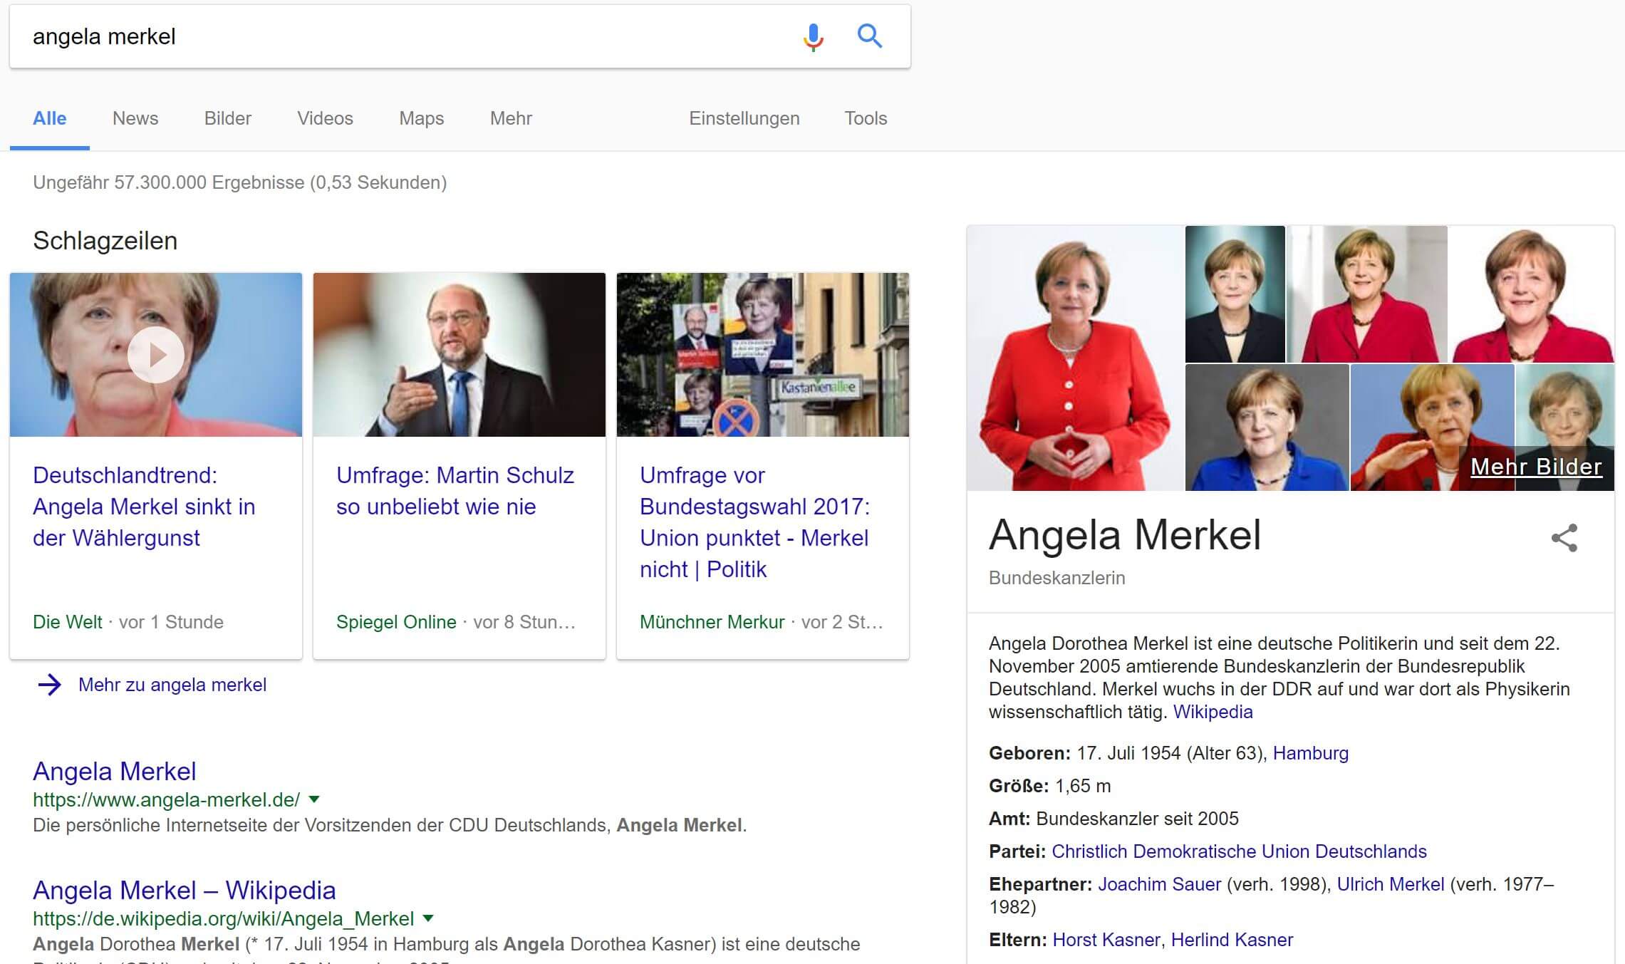Click the share icon next to Angela Merkel
Screen dimensions: 1625x964
tap(1564, 538)
